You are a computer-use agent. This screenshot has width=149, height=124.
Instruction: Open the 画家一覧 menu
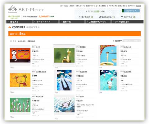click(67, 22)
